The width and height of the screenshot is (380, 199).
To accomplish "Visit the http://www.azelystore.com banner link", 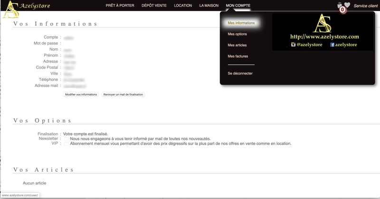I will [324, 37].
